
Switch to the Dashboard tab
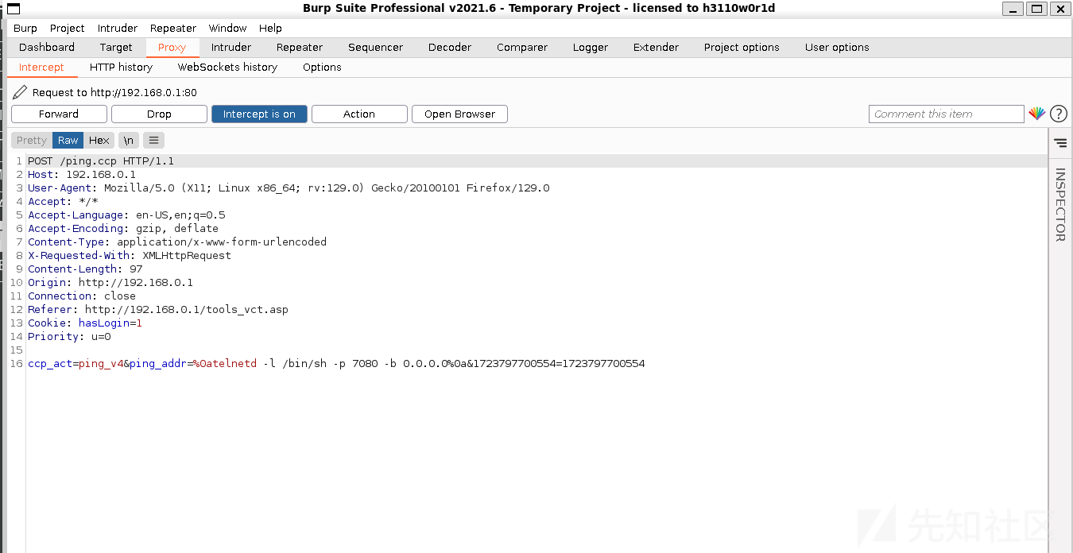pyautogui.click(x=47, y=47)
